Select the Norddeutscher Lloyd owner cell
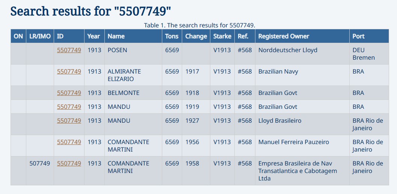Screen dimensions: 397x194 (x=302, y=54)
